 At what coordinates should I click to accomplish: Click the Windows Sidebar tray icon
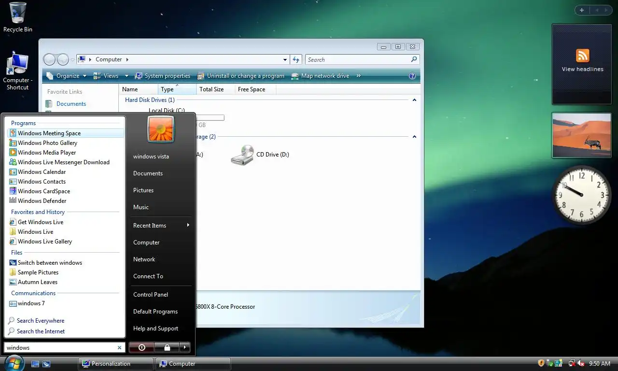pyautogui.click(x=559, y=363)
